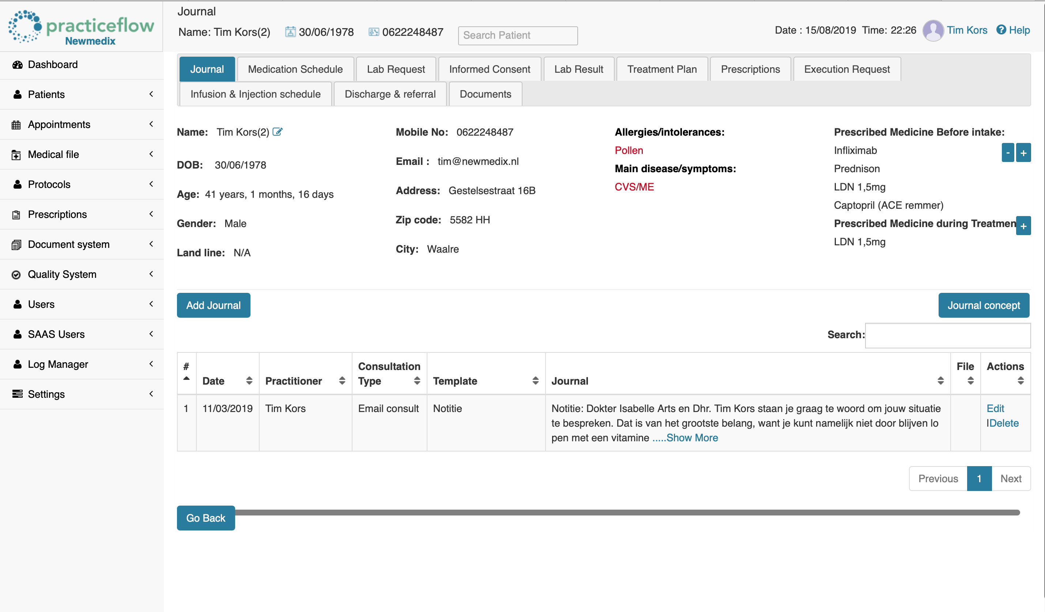Screen dimensions: 1045x612
Task: Expand the Appointments sidebar menu
Action: (82, 125)
